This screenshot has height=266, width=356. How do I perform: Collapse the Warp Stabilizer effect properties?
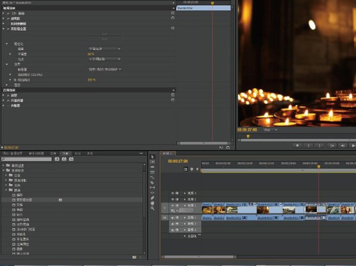[x=4, y=29]
